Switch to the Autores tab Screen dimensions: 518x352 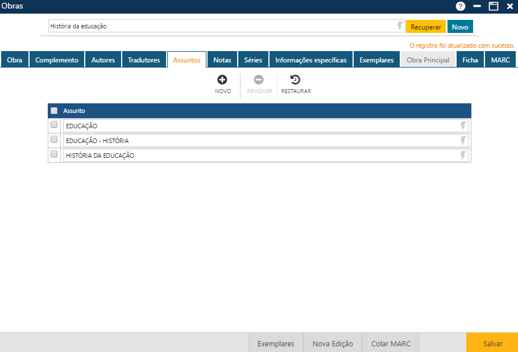(103, 58)
